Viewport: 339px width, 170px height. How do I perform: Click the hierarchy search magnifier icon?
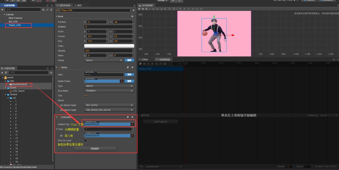[x=43, y=10]
